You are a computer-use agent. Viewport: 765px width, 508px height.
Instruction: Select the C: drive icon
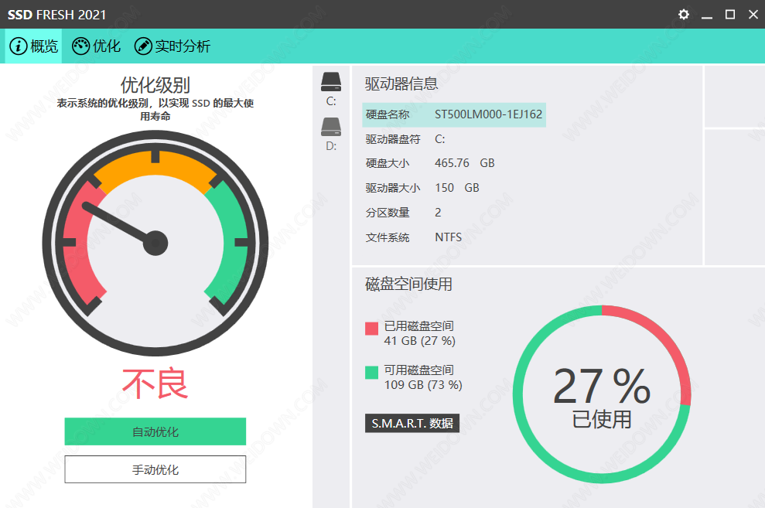click(331, 82)
